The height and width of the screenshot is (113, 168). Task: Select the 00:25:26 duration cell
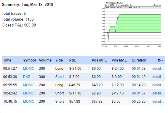(x=139, y=102)
